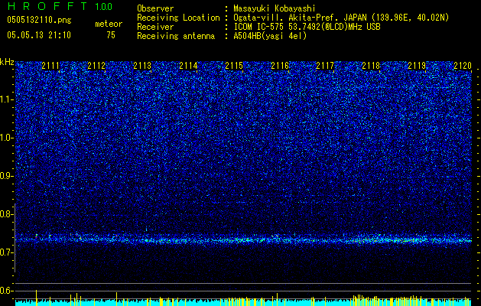The width and height of the screenshot is (481, 306).
Task: Click the 2113 time marker
Action: click(x=142, y=66)
